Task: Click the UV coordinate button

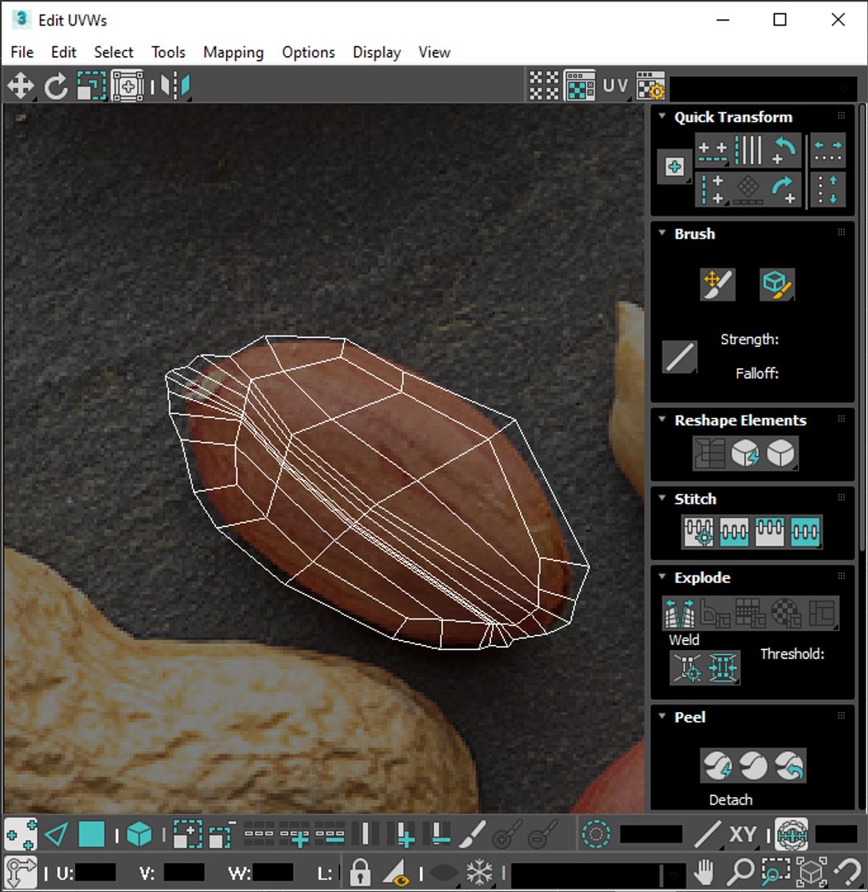Action: [615, 87]
